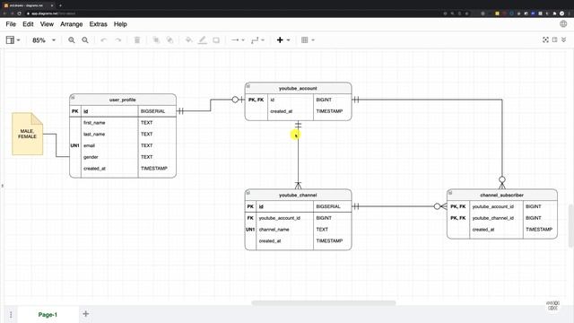This screenshot has width=574, height=323.
Task: Click the blue extension icon in browser
Action: tap(533, 13)
